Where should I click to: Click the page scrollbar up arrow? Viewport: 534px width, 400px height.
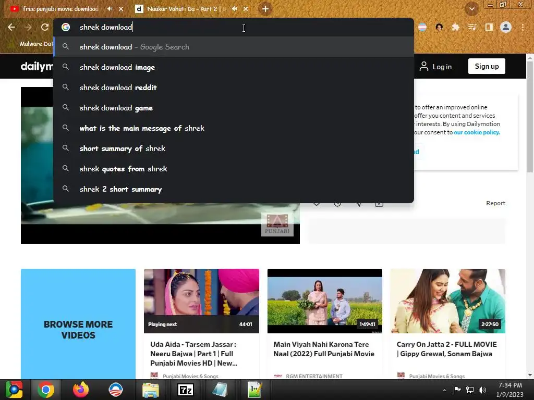coord(530,58)
